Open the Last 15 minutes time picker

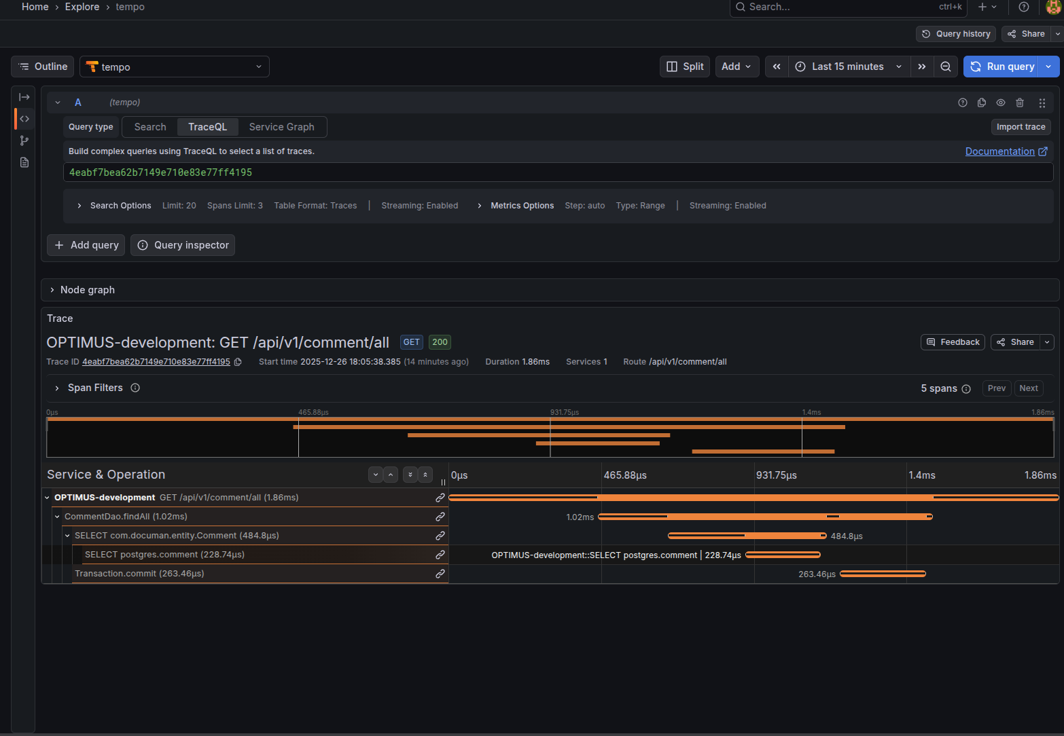[x=849, y=67]
